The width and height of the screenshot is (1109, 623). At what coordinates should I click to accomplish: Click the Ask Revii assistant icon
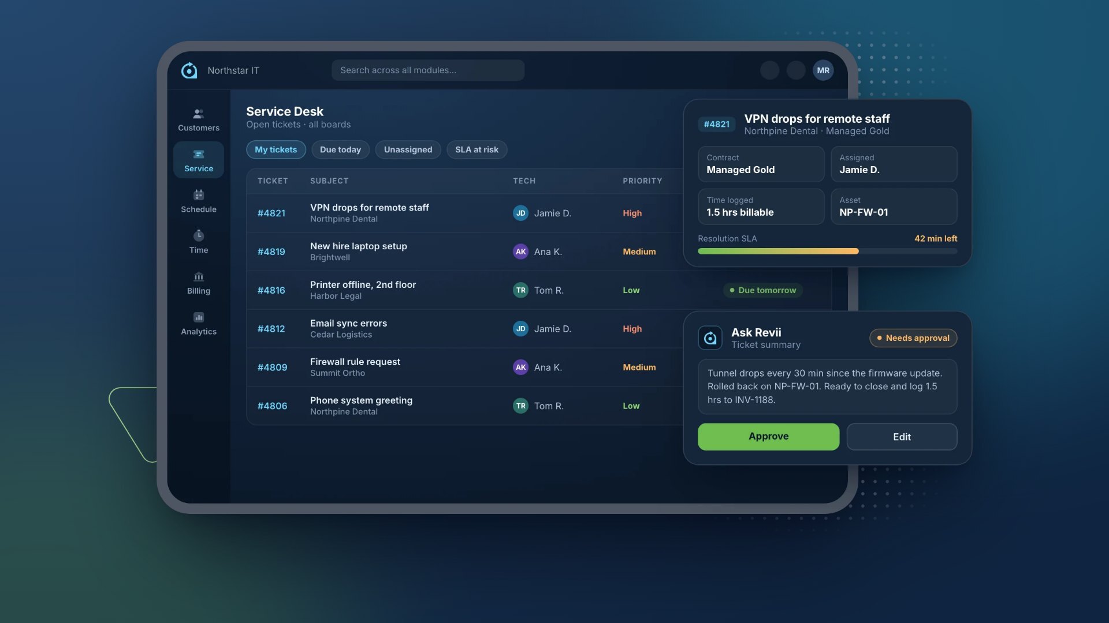(x=710, y=338)
